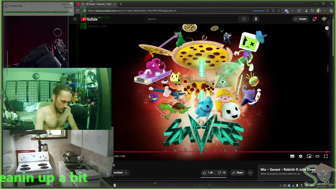336x189 pixels.
Task: Open the Mix - Savant - Rebirth playlist title
Action: (288, 170)
